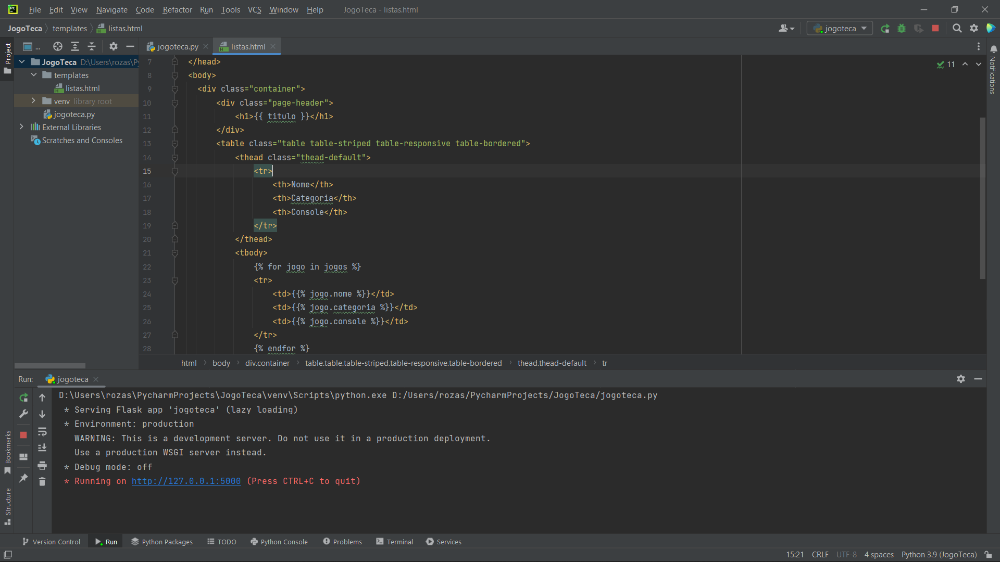
Task: Toggle the Problems tab panel
Action: coord(342,541)
